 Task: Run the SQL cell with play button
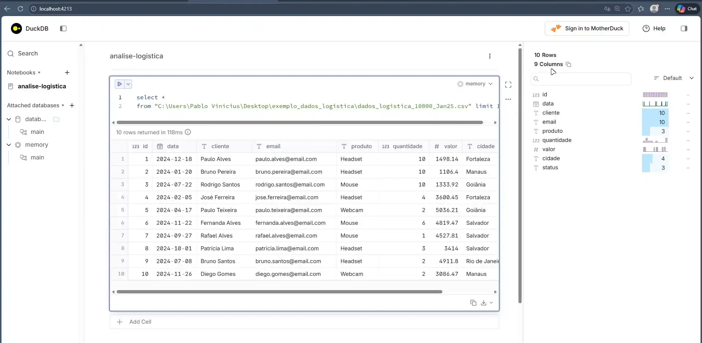(x=120, y=84)
